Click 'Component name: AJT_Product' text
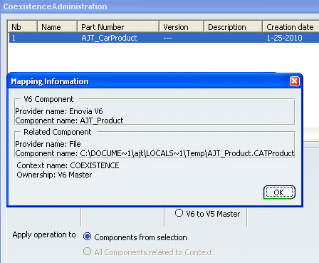This screenshot has height=263, width=319. point(69,120)
